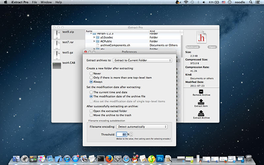Image resolution: width=264 pixels, height=165 pixels.
Task: Open the Filename encoding dropdown
Action: click(x=142, y=127)
